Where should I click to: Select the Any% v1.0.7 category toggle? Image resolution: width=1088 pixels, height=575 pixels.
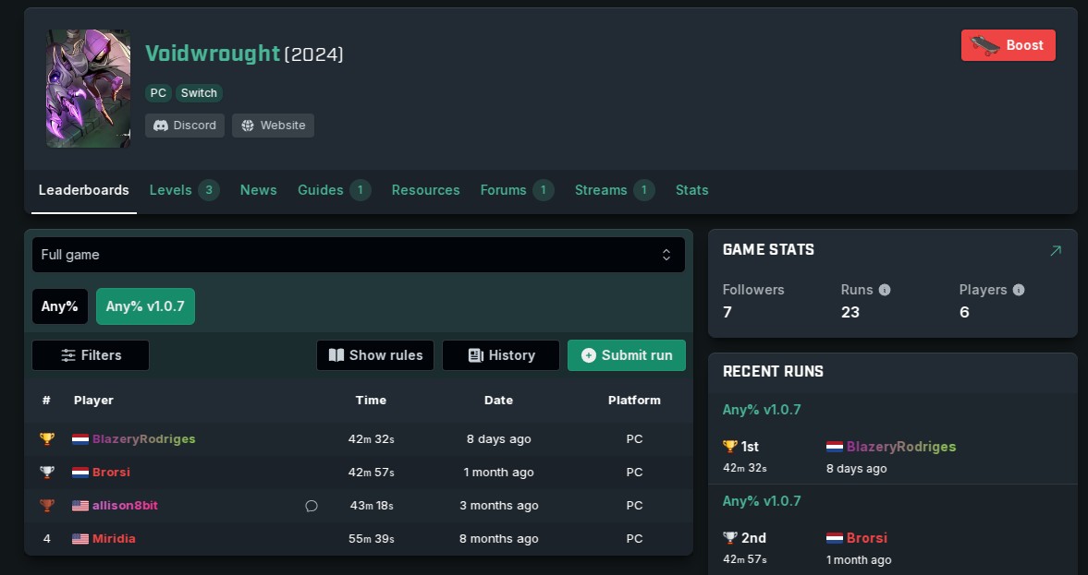pos(145,306)
